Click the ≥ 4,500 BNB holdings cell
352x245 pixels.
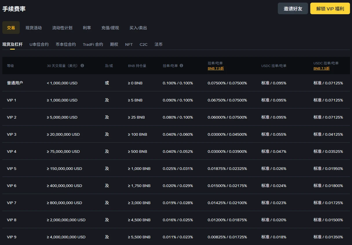[x=139, y=220]
